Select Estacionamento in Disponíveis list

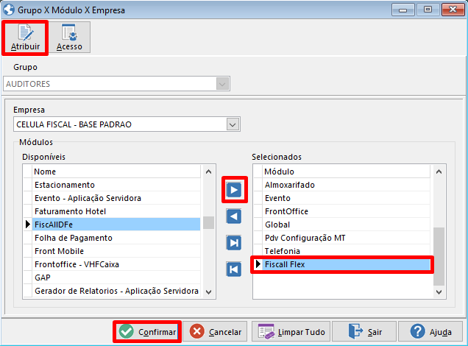point(116,185)
